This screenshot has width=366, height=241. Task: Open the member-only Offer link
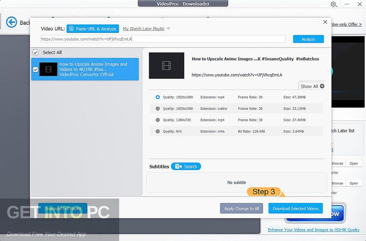click(x=346, y=24)
